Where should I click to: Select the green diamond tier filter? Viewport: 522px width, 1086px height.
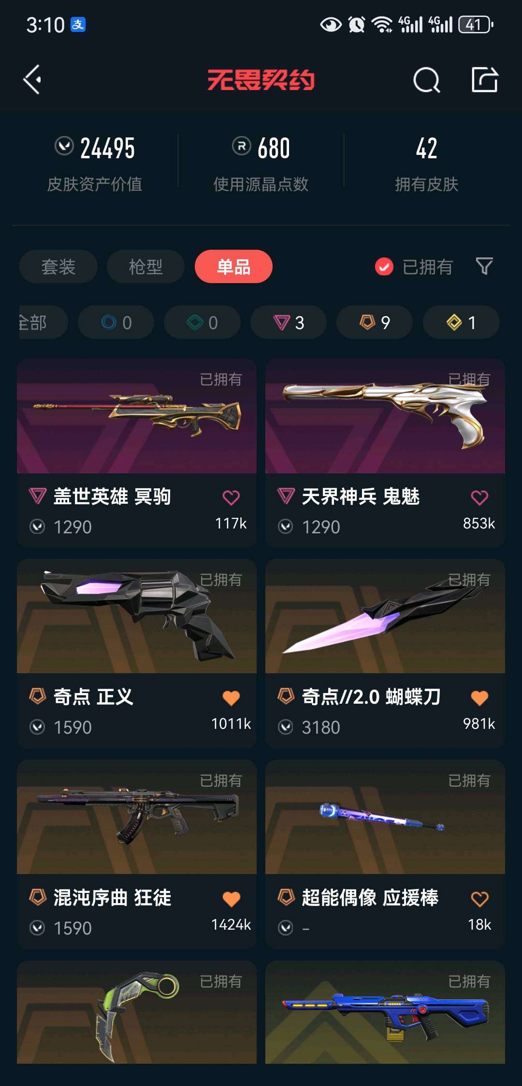click(x=202, y=322)
